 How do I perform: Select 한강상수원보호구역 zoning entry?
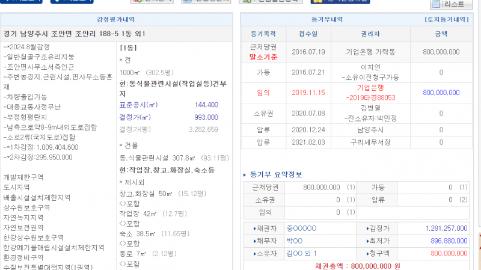(x=34, y=238)
